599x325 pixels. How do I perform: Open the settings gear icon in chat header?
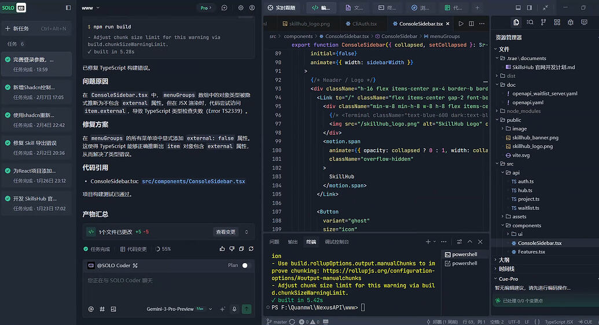(241, 8)
